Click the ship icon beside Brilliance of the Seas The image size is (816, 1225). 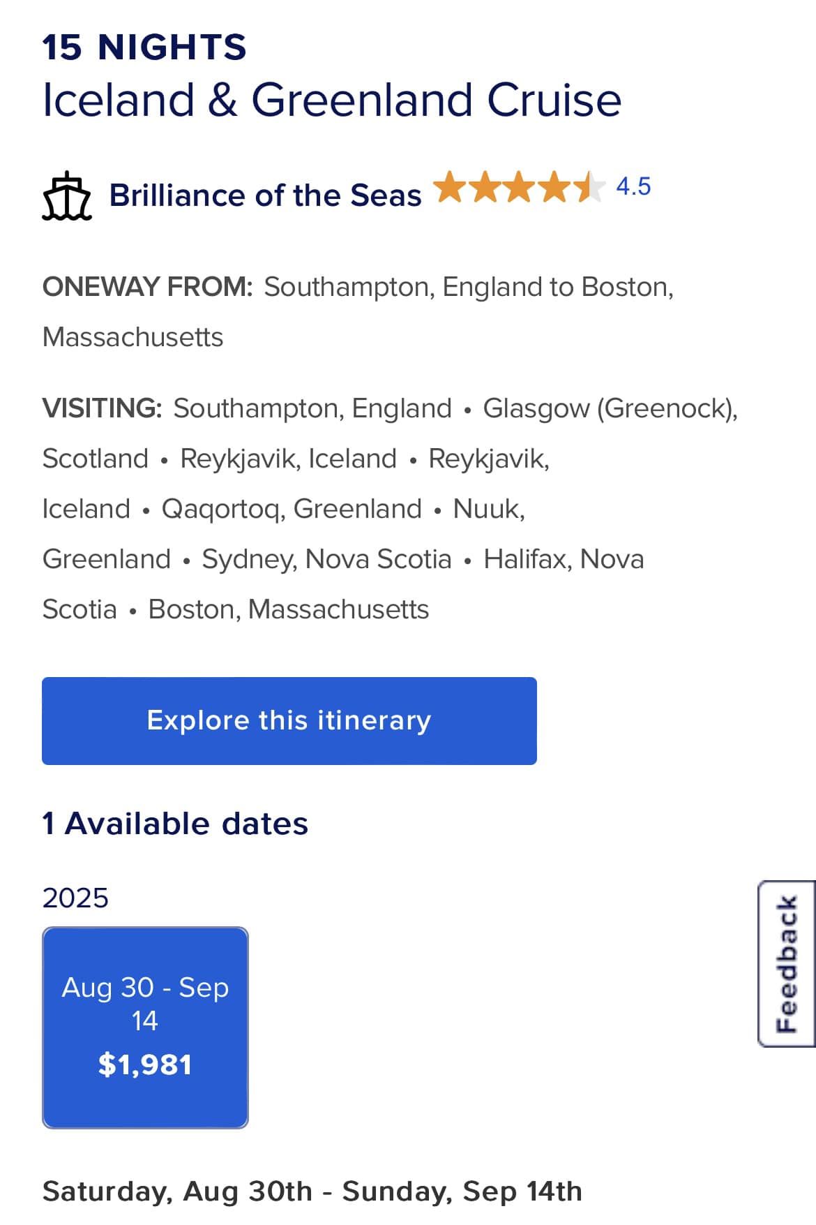tap(67, 196)
